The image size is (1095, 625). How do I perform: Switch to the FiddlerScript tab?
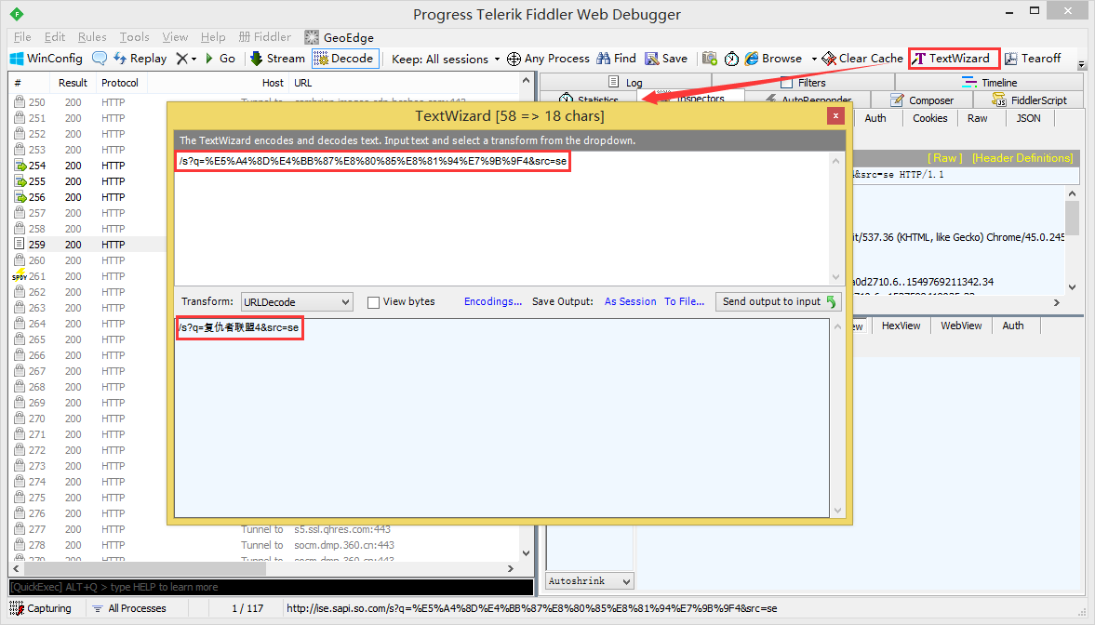click(x=1029, y=100)
